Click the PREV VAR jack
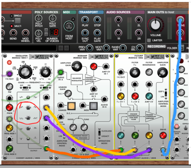191x168 pixels. 89,48
